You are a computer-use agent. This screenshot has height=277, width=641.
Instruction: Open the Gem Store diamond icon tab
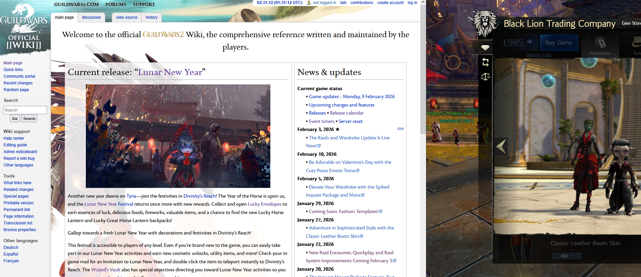(x=485, y=48)
